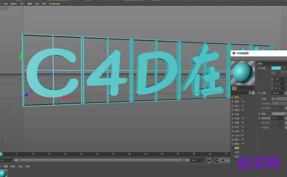Open the 纹理 menu in material manager
Image resolution: width=287 pixels, height=177 pixels.
pyautogui.click(x=27, y=166)
